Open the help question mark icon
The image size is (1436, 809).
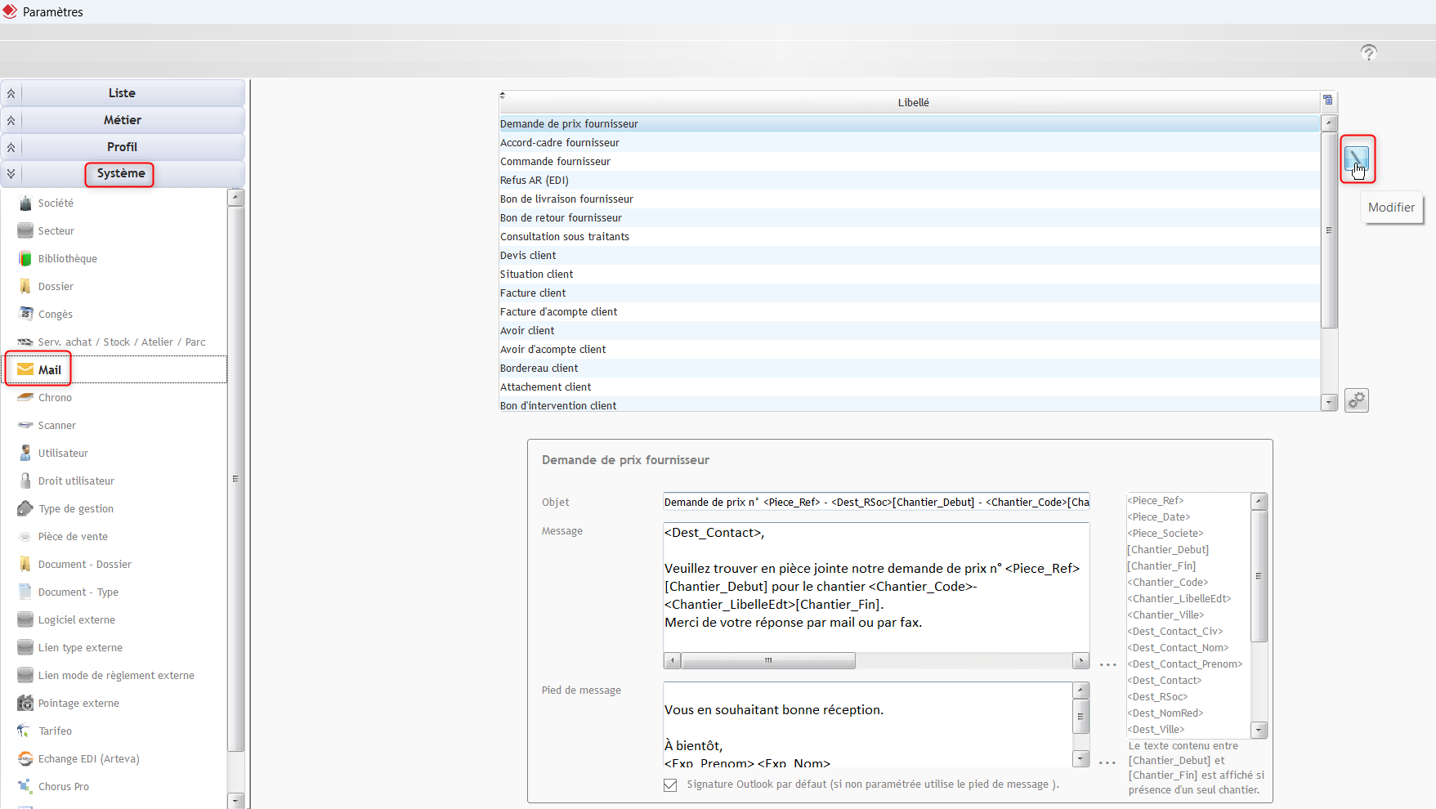tap(1369, 53)
